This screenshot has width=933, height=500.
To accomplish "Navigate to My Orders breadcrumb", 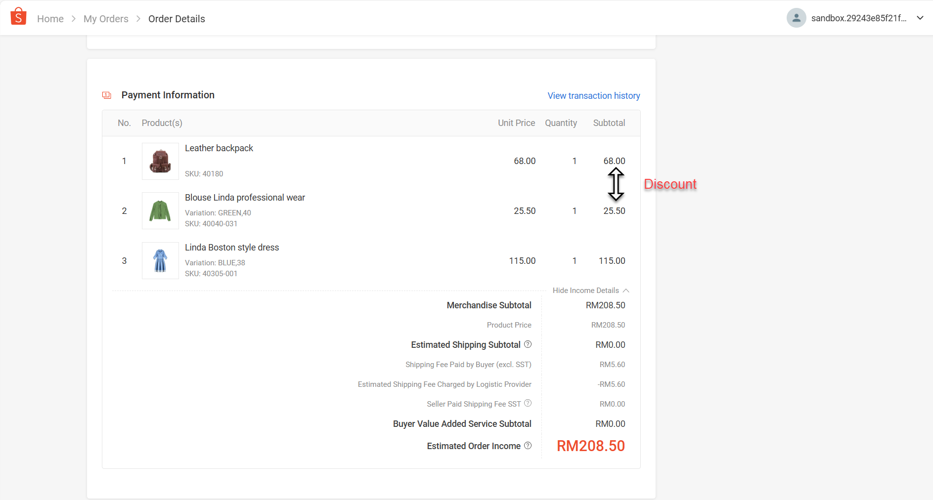I will (106, 19).
